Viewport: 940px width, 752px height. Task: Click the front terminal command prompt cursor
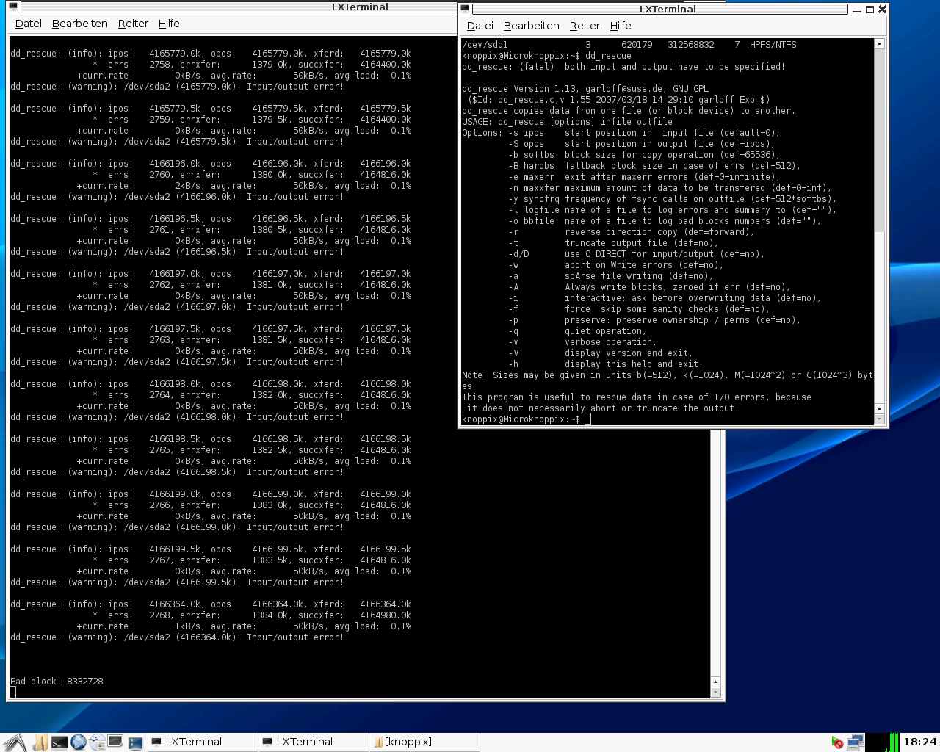click(587, 419)
